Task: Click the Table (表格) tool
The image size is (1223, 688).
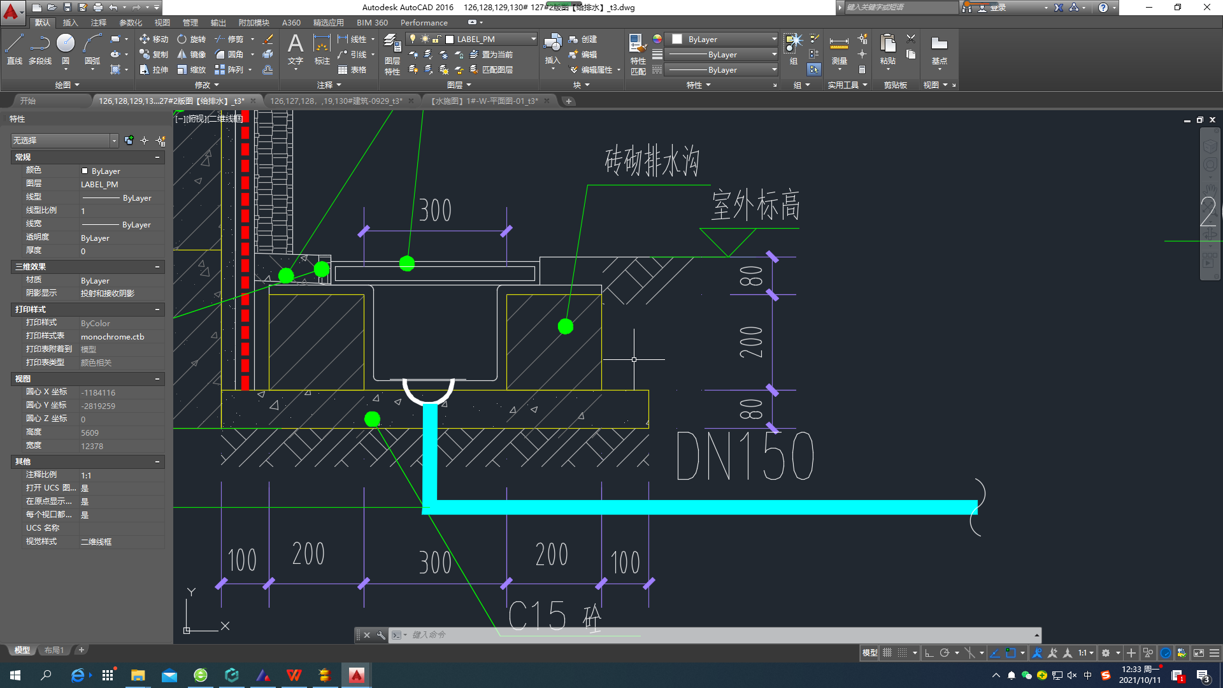Action: click(352, 69)
